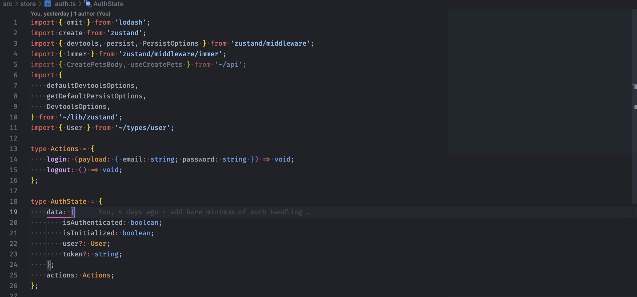
Task: Click 'PersistOptions' on line 3
Action: [x=171, y=43]
